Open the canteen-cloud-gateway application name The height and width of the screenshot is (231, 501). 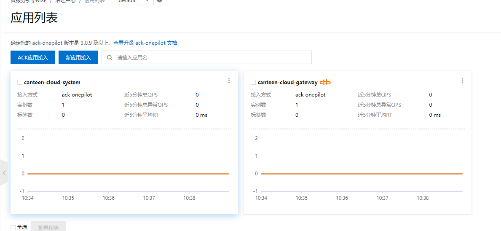287,83
